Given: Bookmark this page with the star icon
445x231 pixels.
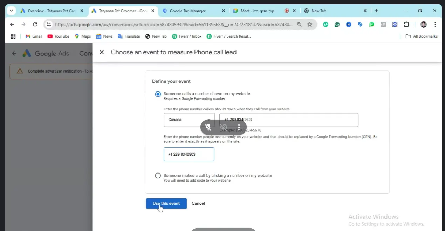Looking at the screenshot, I should point(310,25).
